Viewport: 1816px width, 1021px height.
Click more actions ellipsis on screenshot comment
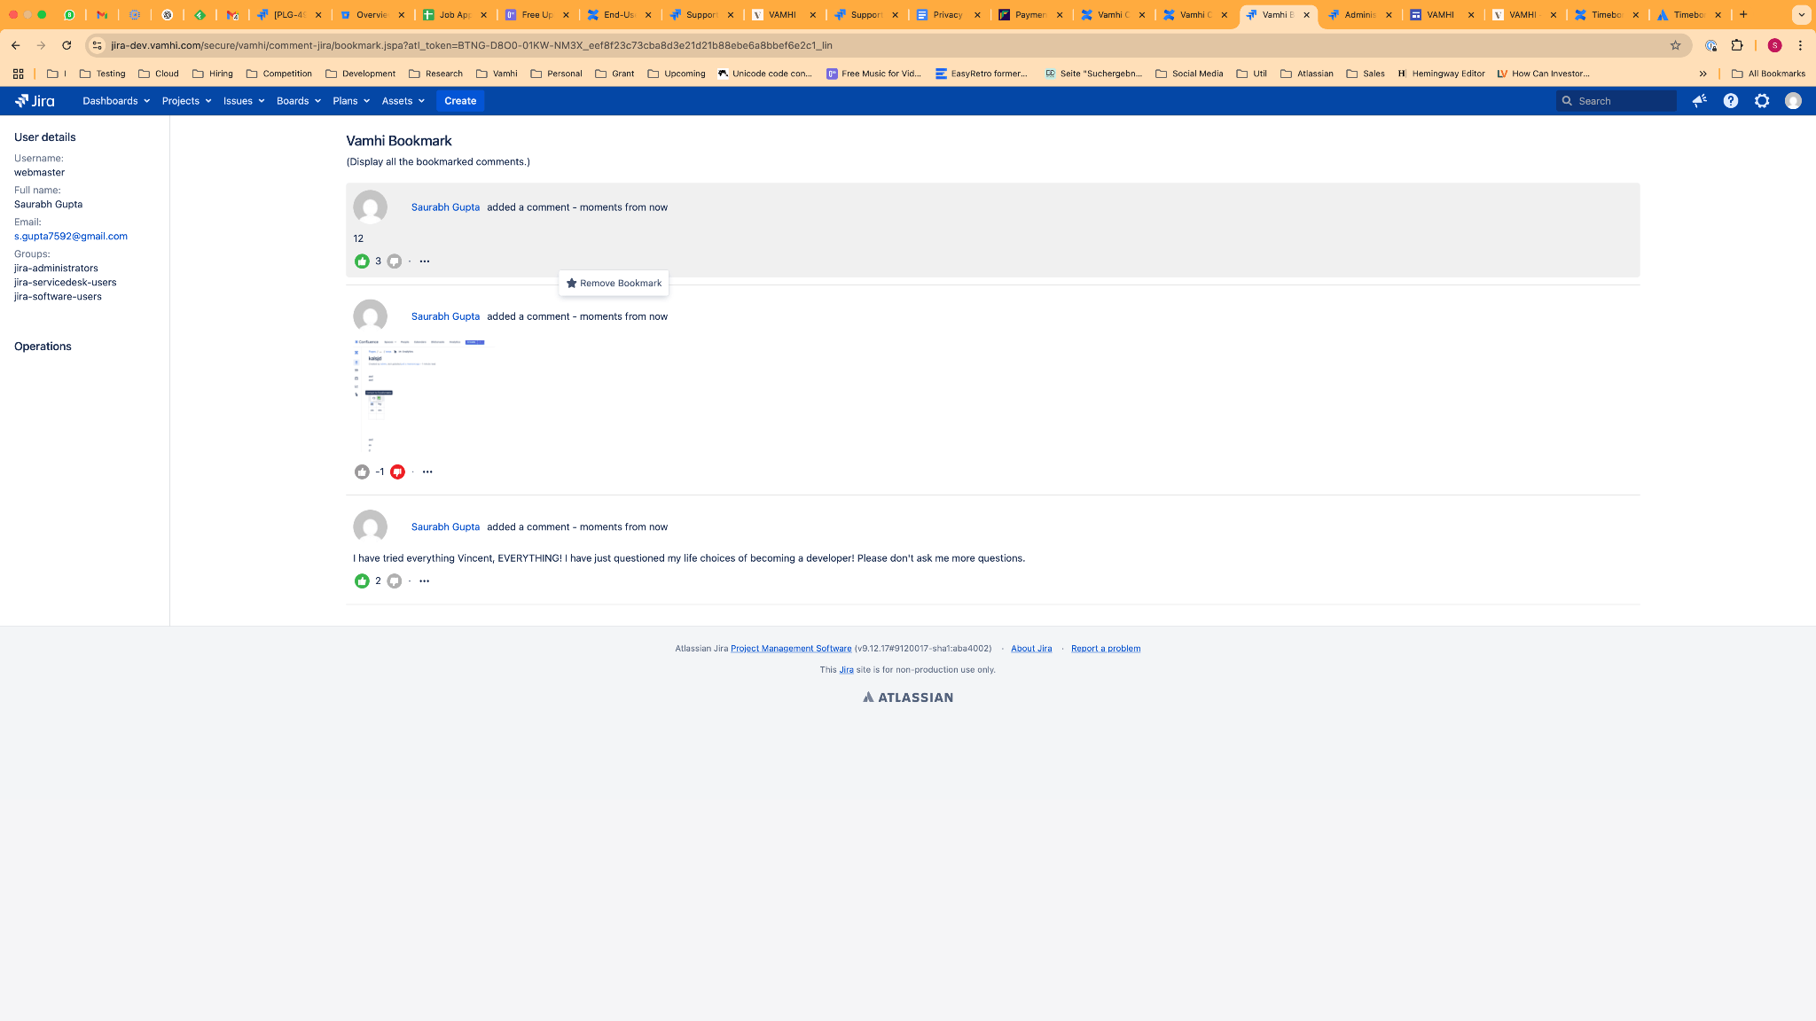pyautogui.click(x=427, y=472)
